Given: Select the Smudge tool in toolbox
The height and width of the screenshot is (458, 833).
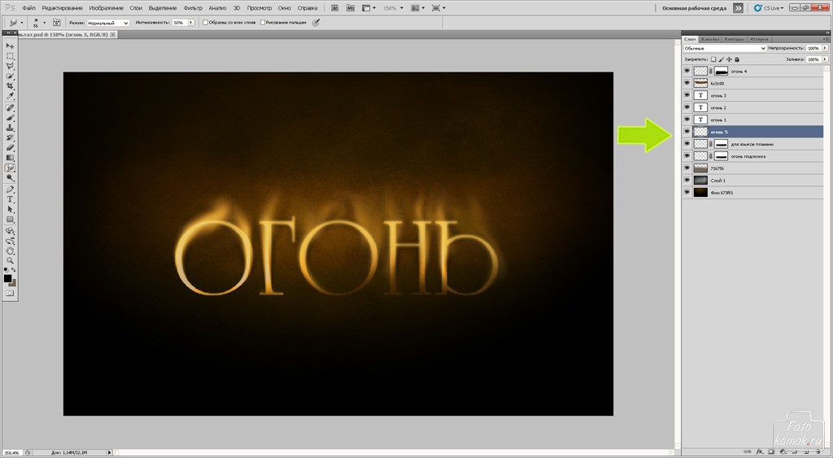Looking at the screenshot, I should point(10,168).
